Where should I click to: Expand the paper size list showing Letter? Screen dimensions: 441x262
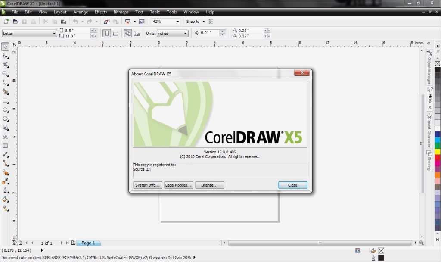click(54, 33)
